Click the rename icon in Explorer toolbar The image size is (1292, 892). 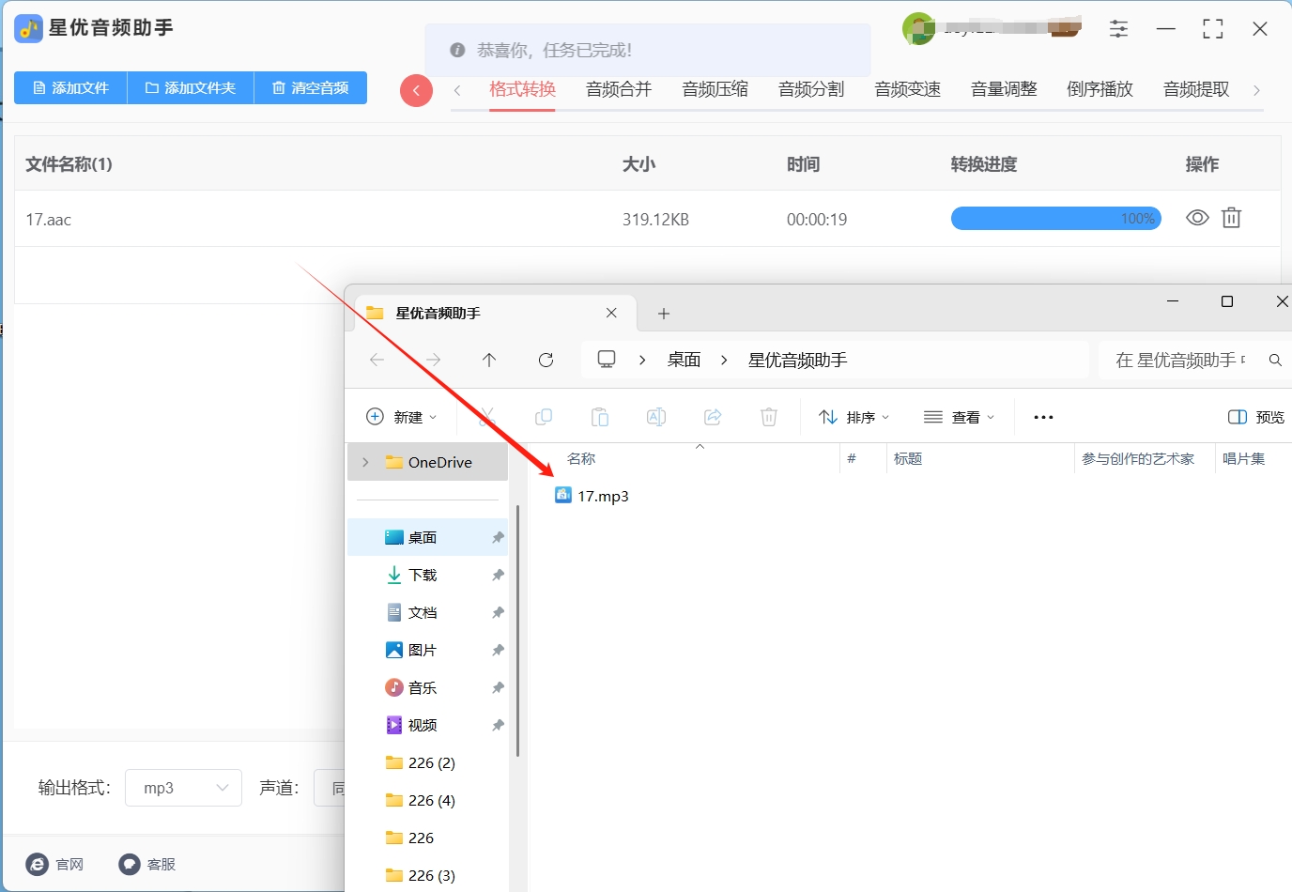pos(656,417)
